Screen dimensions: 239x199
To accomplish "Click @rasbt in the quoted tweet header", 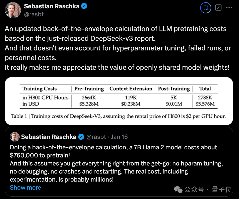I will tap(97, 137).
